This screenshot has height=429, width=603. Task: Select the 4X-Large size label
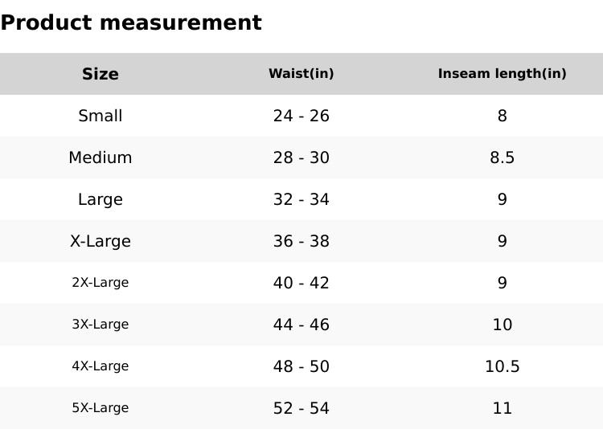pyautogui.click(x=100, y=366)
